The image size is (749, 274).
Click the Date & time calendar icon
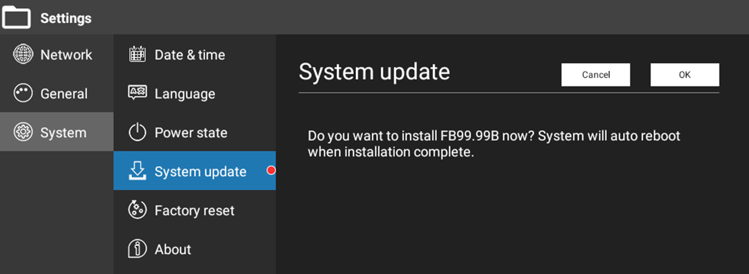(138, 54)
